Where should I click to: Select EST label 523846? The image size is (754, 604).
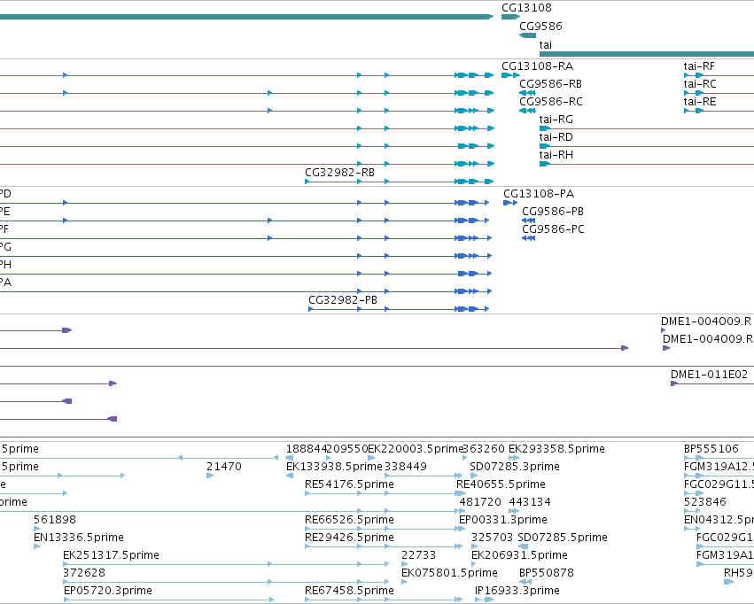705,502
